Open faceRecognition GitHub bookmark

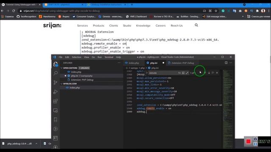point(26,16)
